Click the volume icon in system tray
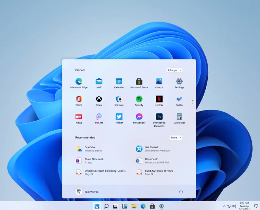 point(234,206)
